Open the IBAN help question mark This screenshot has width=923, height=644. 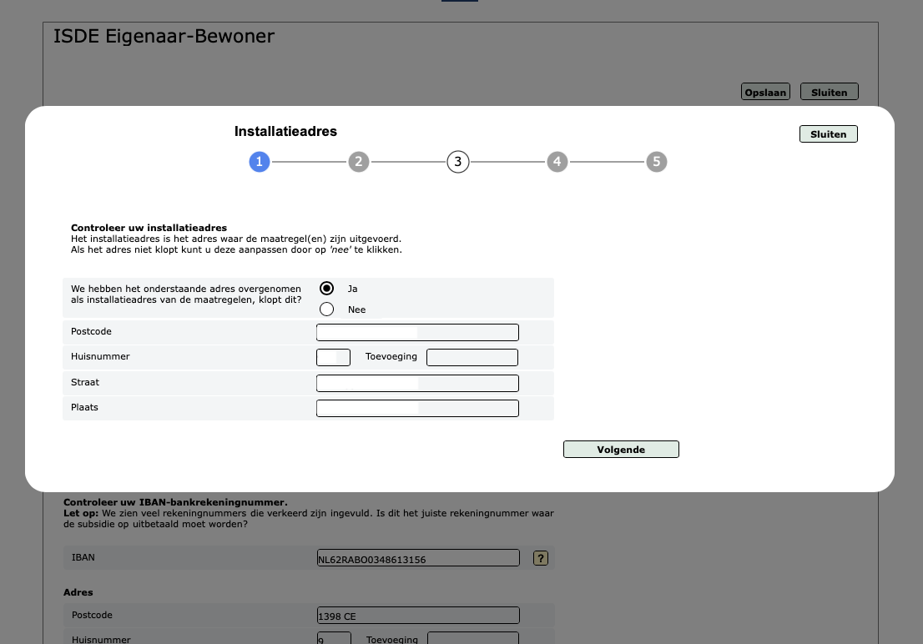coord(540,558)
